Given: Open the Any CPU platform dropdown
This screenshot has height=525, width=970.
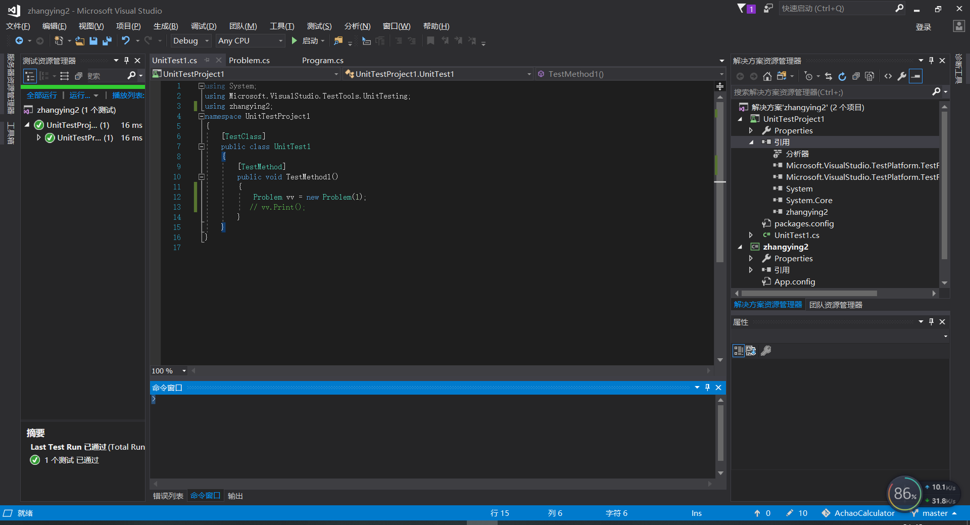Looking at the screenshot, I should pos(250,41).
